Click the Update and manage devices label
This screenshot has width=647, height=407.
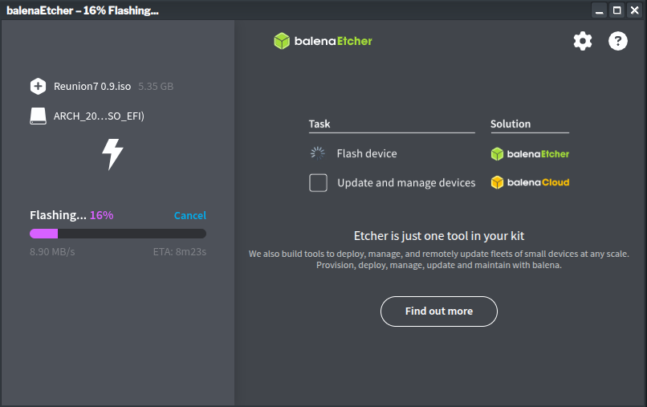(406, 182)
